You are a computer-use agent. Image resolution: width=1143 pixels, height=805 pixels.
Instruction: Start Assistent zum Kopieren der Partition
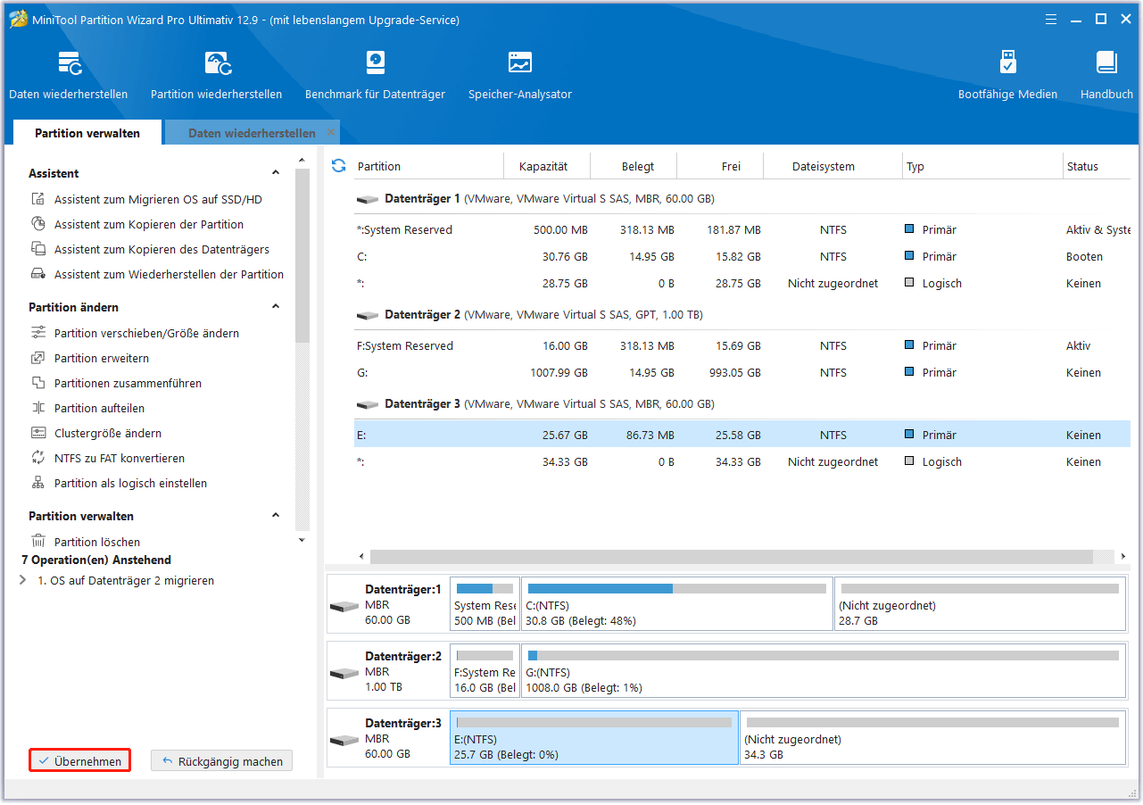[x=149, y=225]
